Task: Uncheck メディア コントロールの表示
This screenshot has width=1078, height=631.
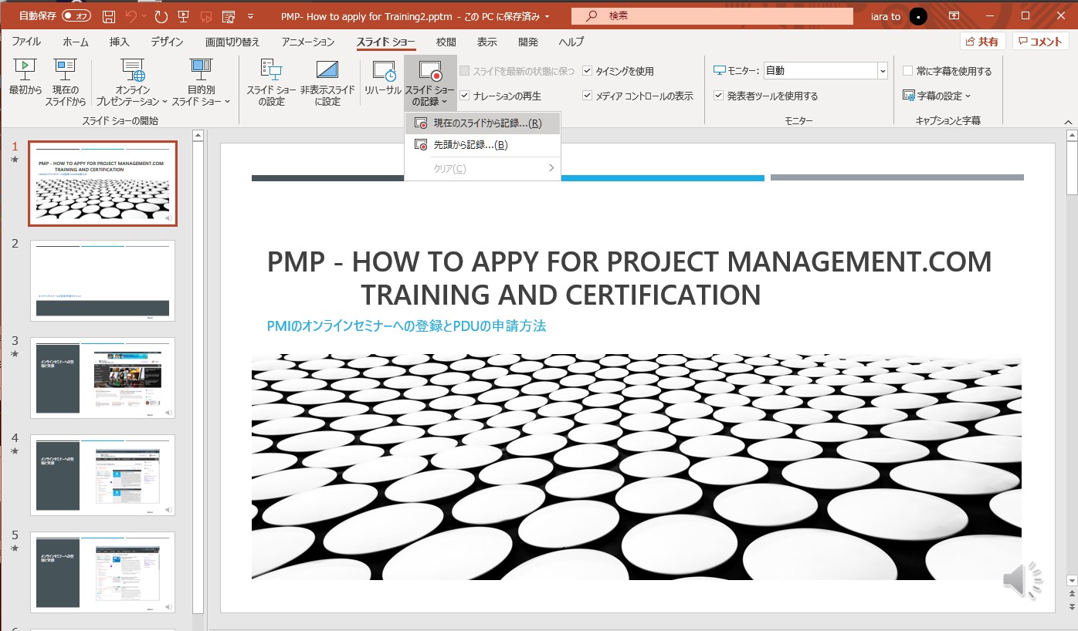Action: tap(588, 96)
